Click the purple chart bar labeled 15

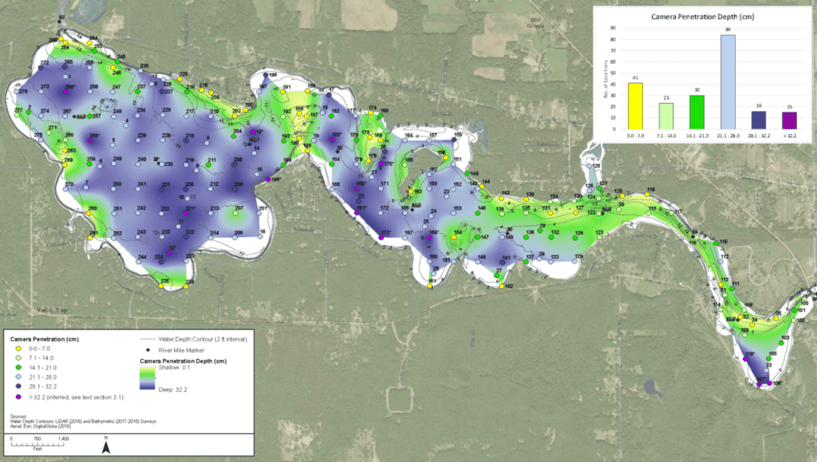(x=789, y=120)
